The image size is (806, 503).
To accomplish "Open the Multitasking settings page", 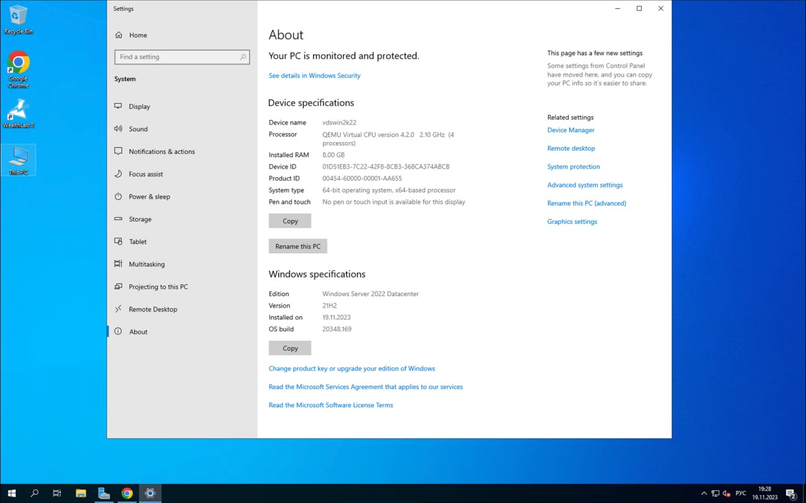I will point(183,264).
